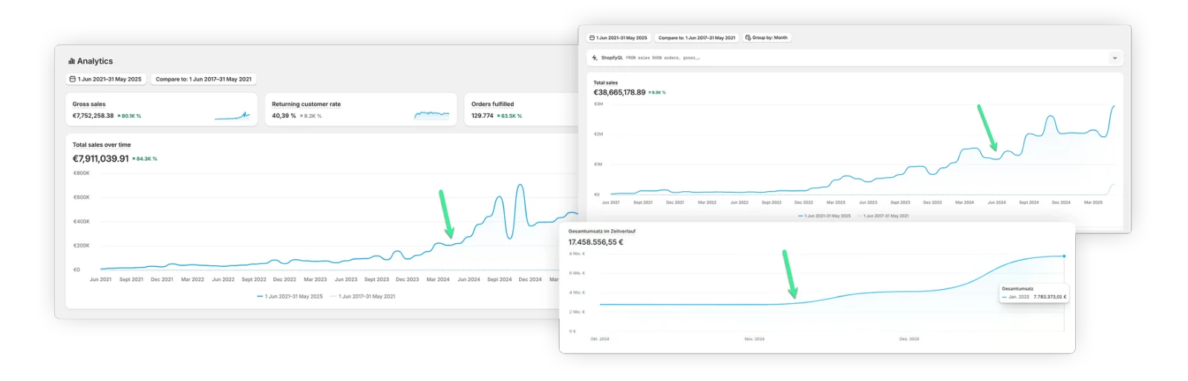The image size is (1188, 381).
Task: Click Mar 2024 label on Analytics chart axis
Action: (438, 280)
